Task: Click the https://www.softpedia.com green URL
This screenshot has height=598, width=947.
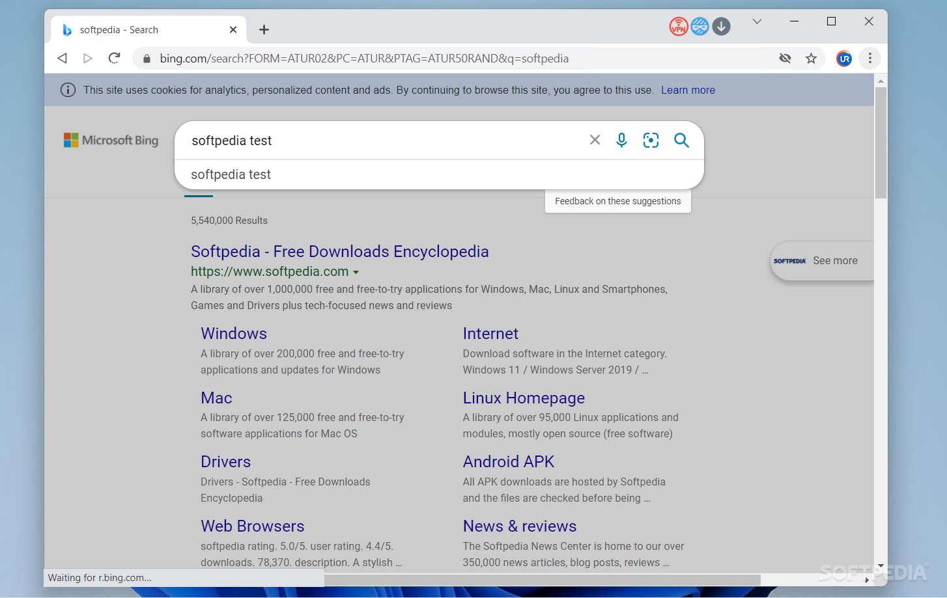Action: click(270, 271)
